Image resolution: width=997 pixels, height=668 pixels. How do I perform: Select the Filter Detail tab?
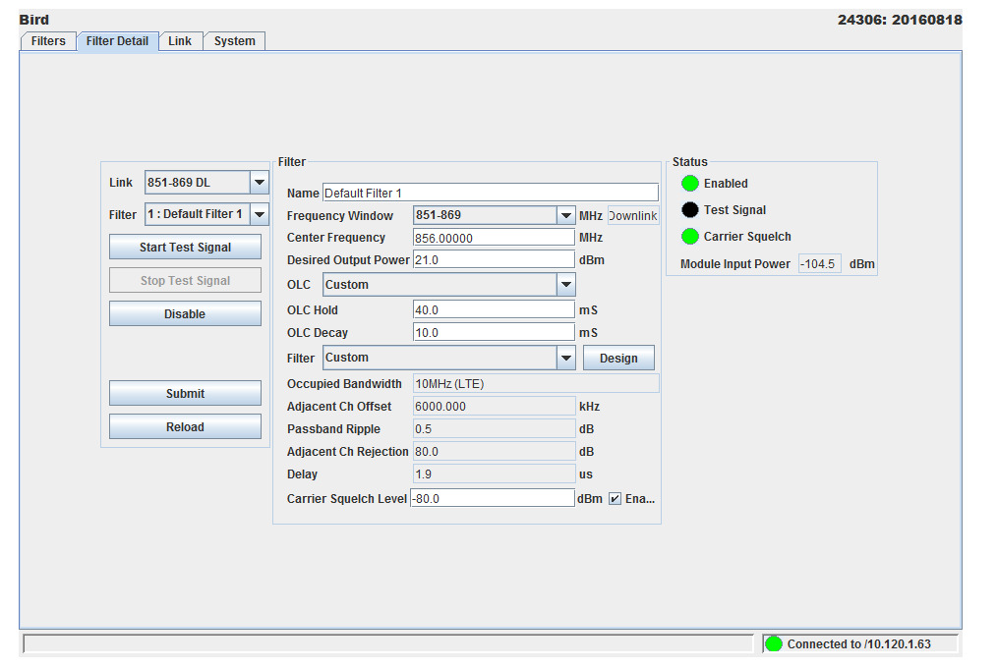pos(118,41)
